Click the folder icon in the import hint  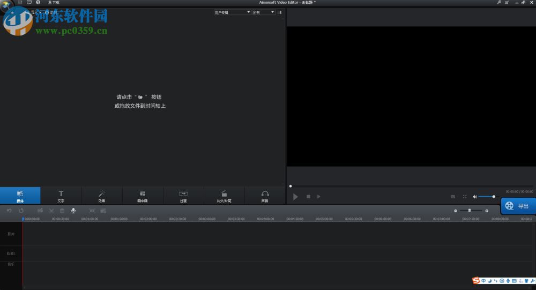[140, 97]
